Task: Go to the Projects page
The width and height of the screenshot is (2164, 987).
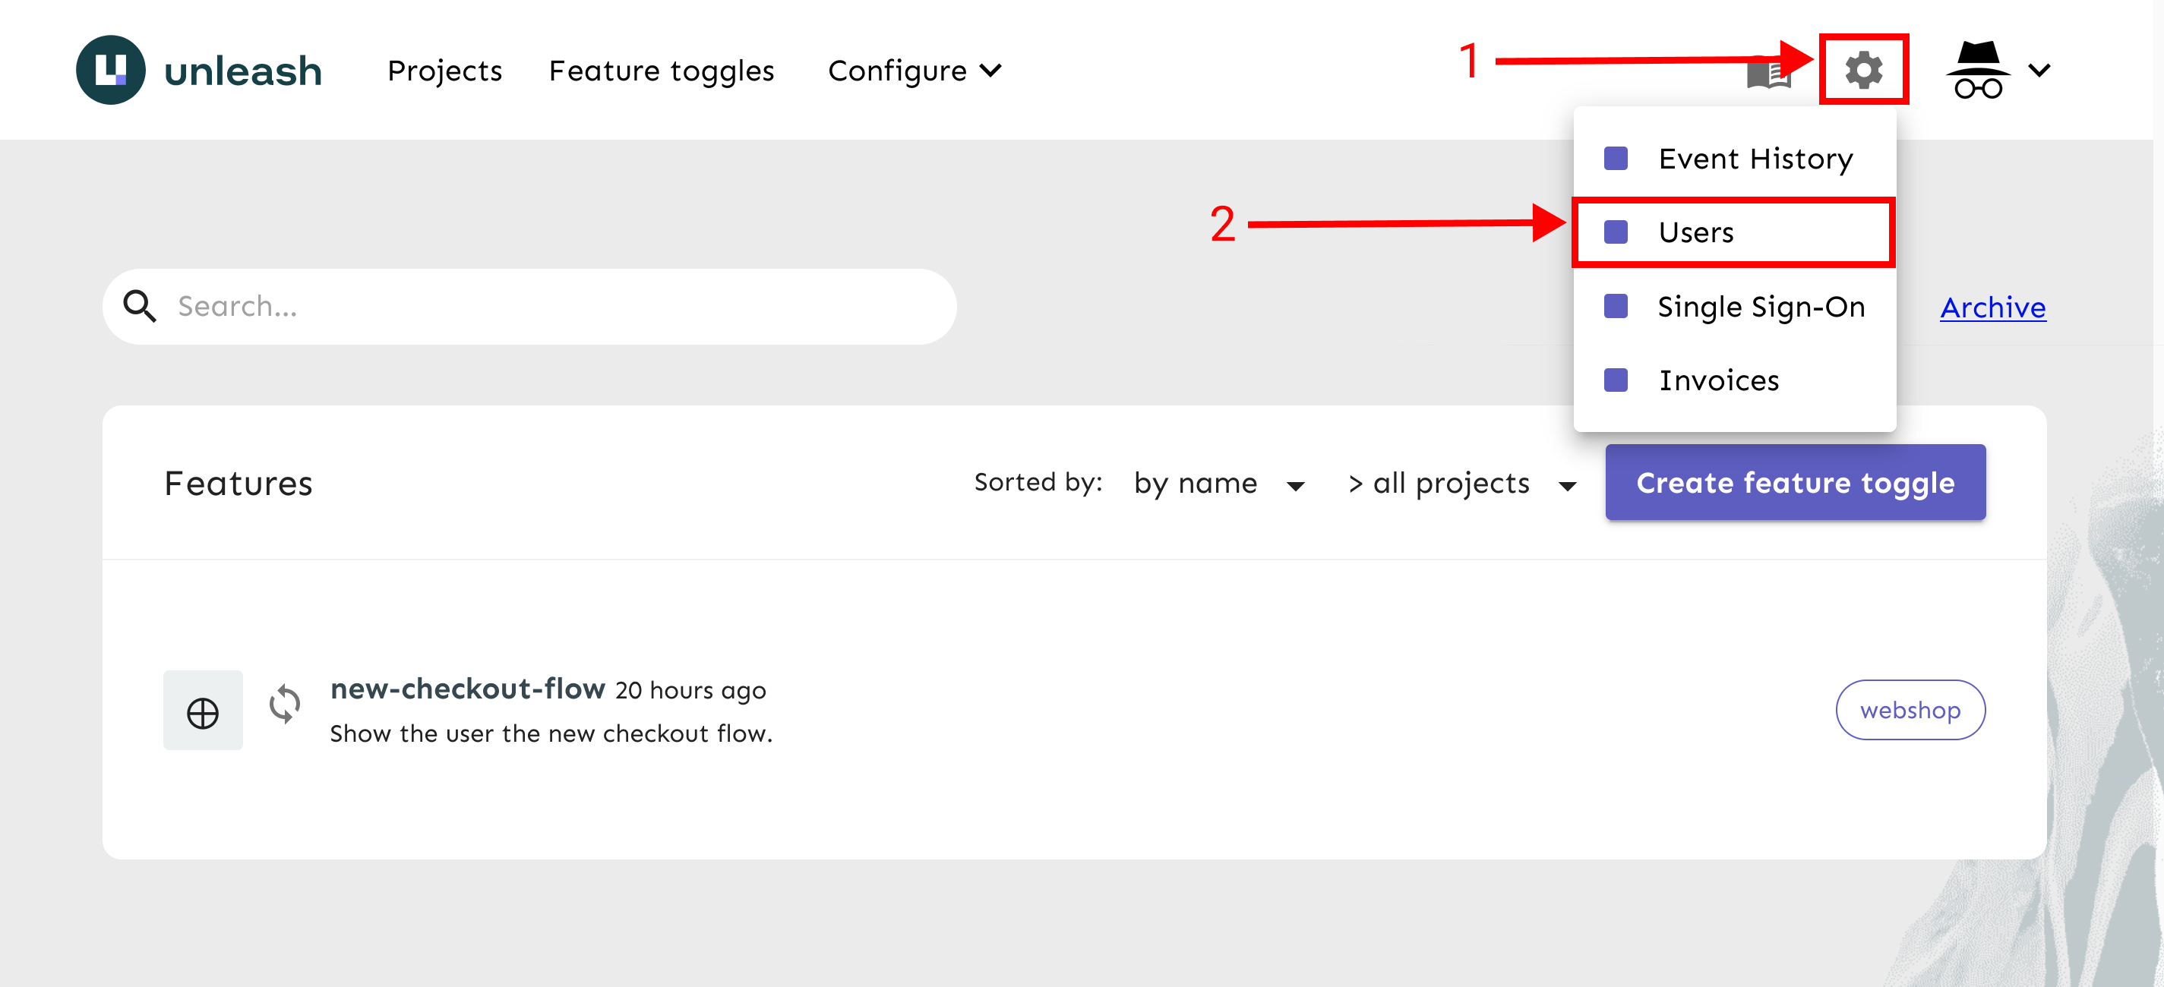Action: click(x=444, y=71)
